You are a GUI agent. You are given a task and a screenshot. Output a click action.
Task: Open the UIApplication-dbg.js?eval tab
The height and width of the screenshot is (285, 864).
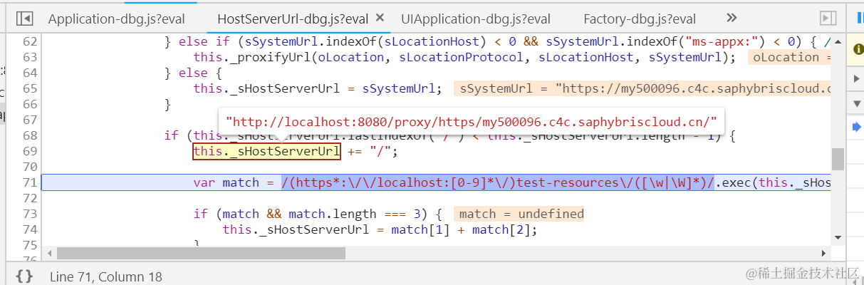(x=476, y=19)
